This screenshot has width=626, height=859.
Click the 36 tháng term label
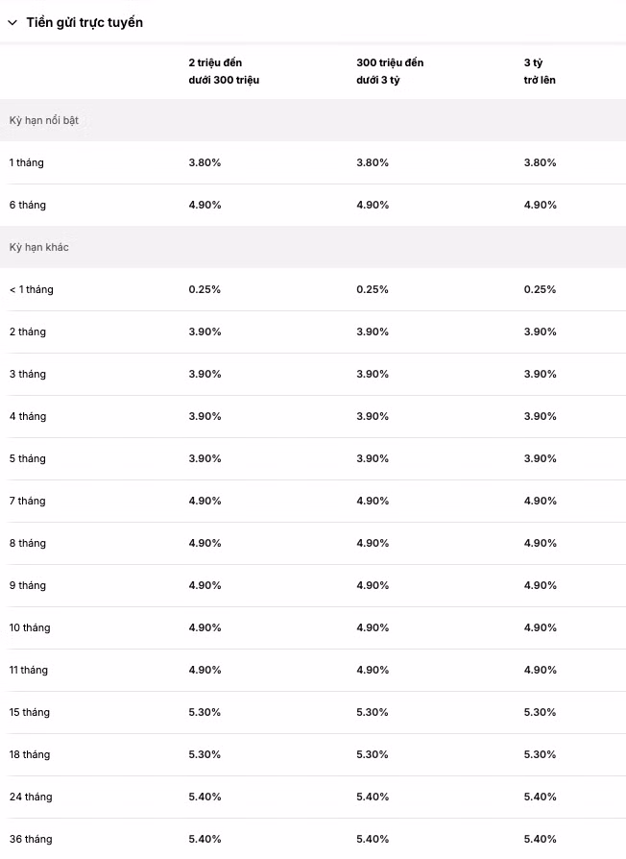coord(31,839)
